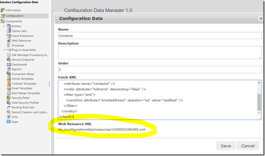The width and height of the screenshot is (265, 156).
Task: Click the Fetch XML scroll down arrow
Action: pyautogui.click(x=259, y=112)
